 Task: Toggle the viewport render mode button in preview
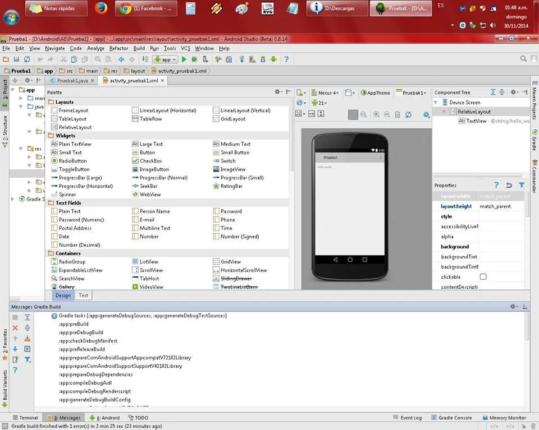[299, 114]
